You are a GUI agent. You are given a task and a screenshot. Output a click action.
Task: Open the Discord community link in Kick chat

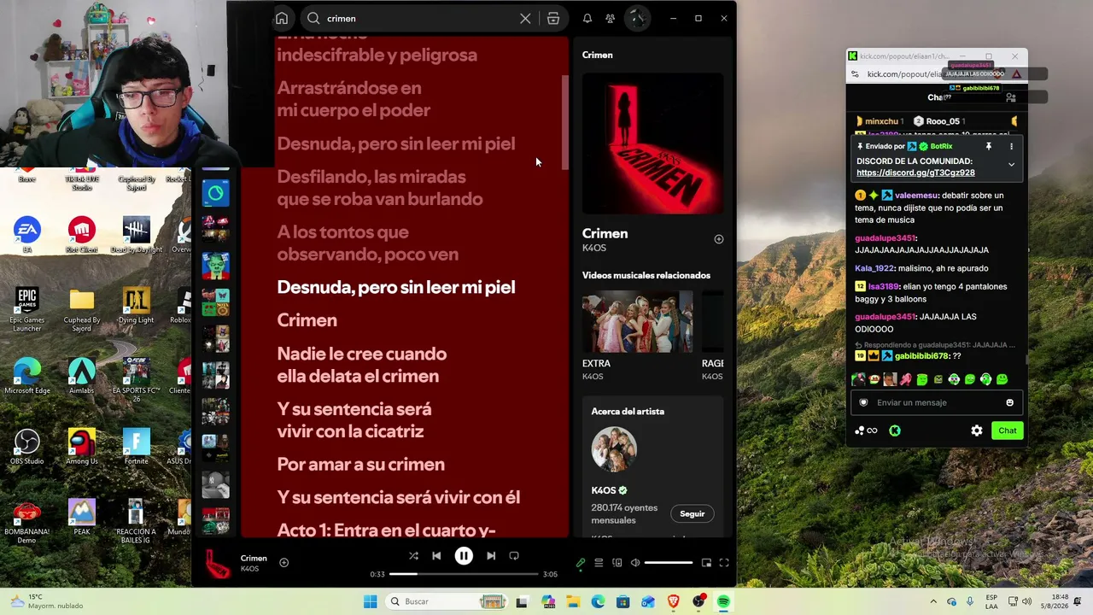pyautogui.click(x=915, y=173)
